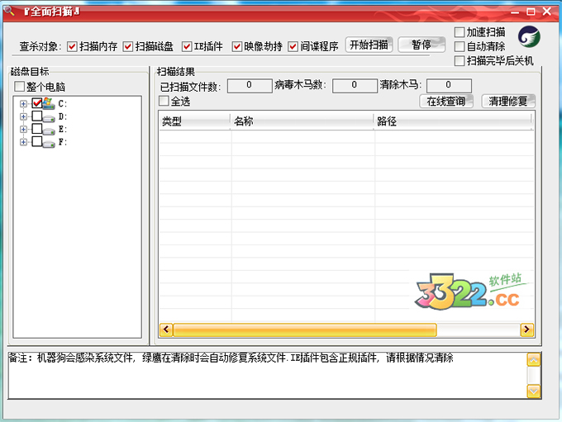The image size is (562, 422).
Task: Click the notes box scroll-up arrow
Action: click(534, 360)
